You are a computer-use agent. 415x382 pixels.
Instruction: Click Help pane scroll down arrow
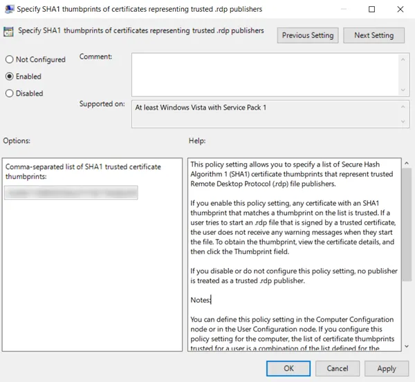(x=407, y=346)
